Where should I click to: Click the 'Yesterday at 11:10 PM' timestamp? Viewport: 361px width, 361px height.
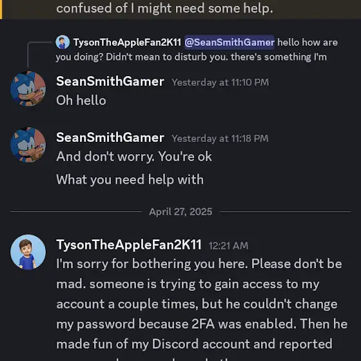[220, 83]
